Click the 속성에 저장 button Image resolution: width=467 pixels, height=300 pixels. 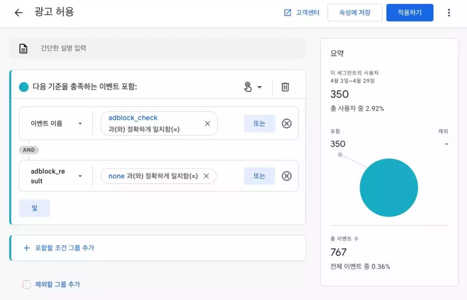[355, 13]
